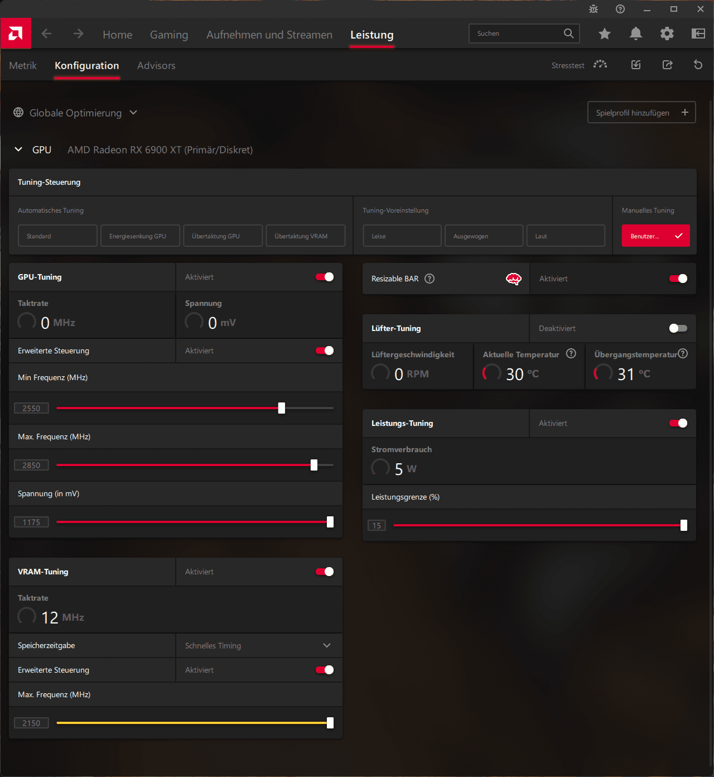
Task: Click the red brain icon next to Resizable BAR
Action: click(513, 279)
